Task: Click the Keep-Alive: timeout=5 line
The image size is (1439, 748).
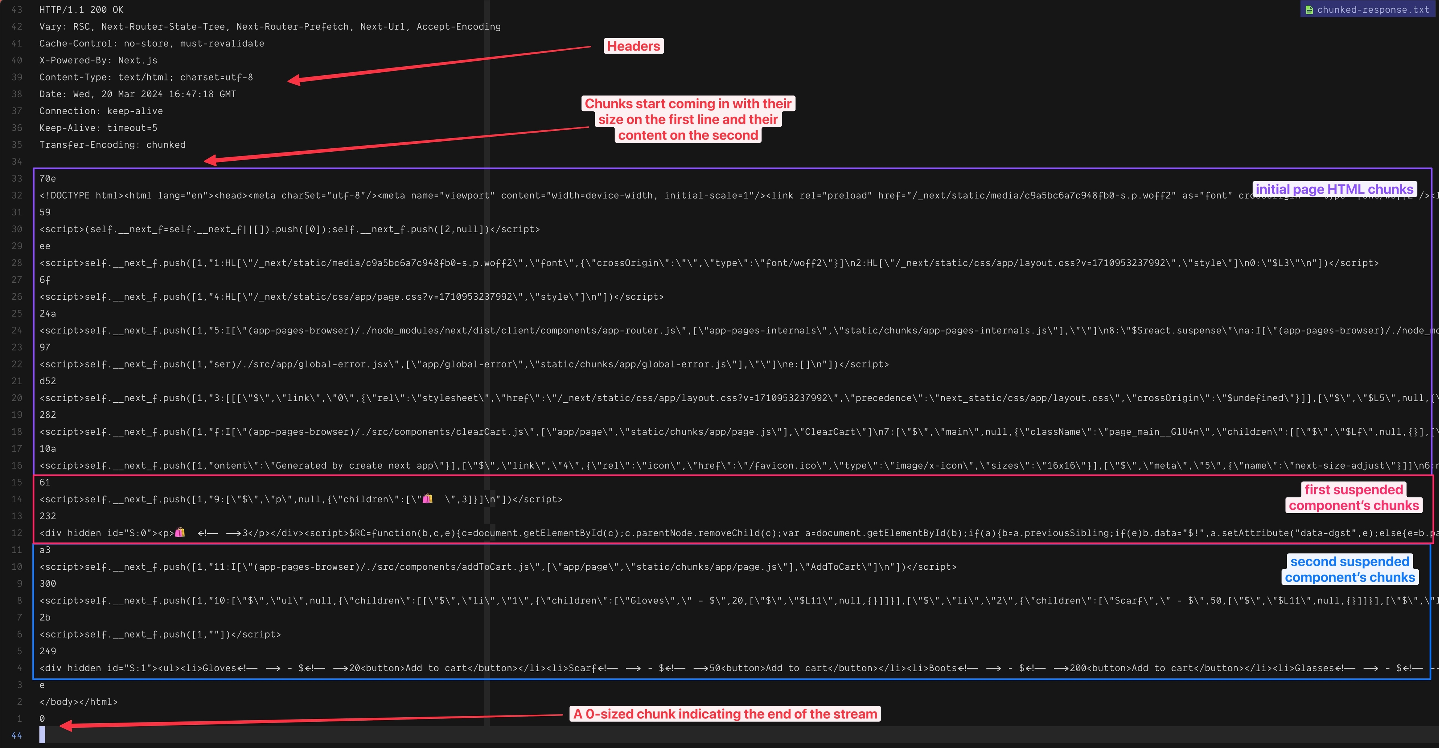Action: click(98, 128)
